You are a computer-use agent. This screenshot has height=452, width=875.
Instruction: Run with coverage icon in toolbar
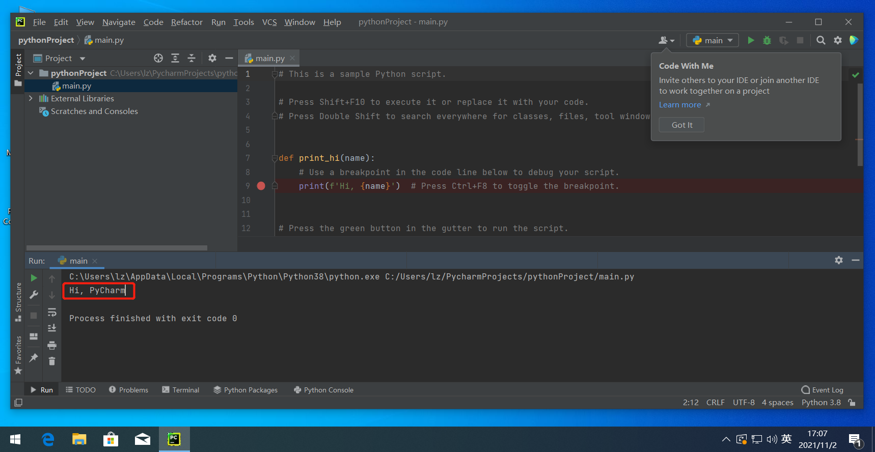784,40
